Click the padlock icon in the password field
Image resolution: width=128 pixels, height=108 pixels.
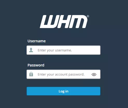point(31,74)
